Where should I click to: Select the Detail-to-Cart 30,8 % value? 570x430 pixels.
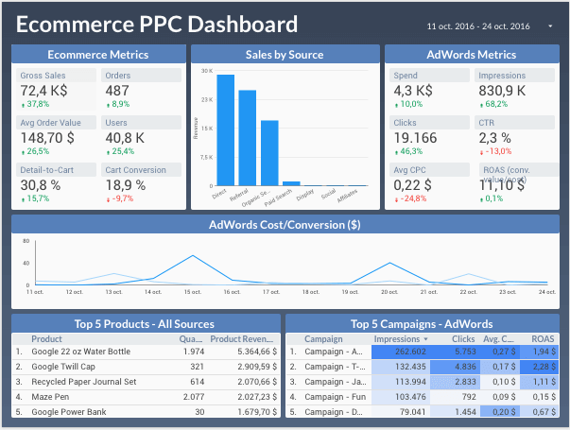[41, 185]
